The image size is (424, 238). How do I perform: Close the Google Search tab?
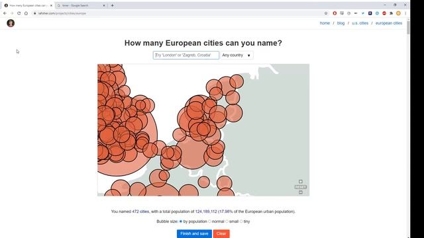point(104,5)
